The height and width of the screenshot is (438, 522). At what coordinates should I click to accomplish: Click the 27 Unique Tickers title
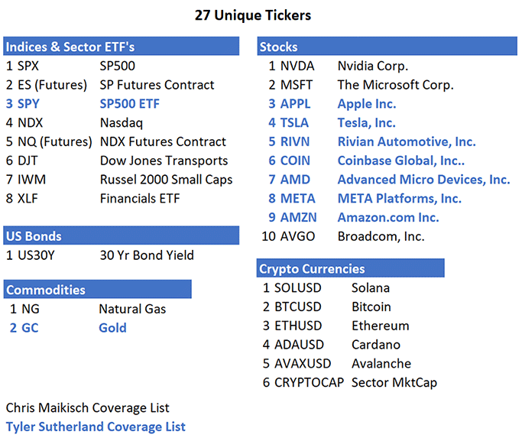click(x=253, y=14)
